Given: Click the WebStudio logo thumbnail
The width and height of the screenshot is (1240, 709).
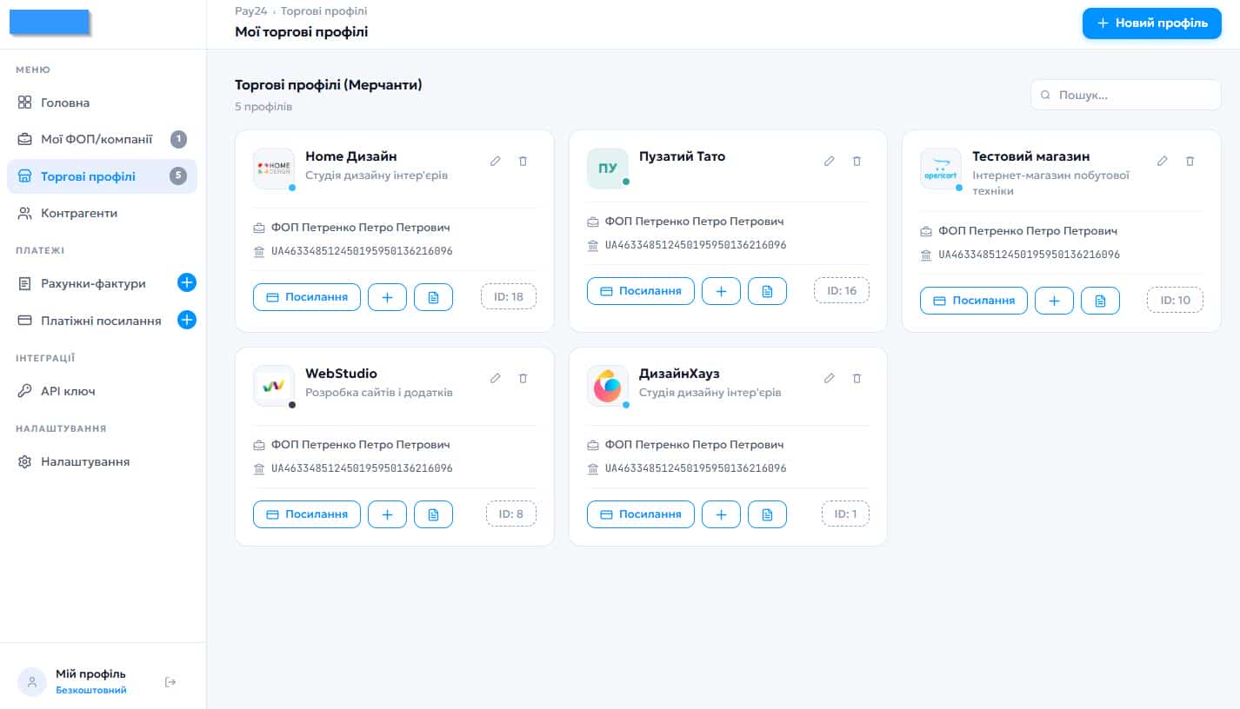Looking at the screenshot, I should point(274,386).
